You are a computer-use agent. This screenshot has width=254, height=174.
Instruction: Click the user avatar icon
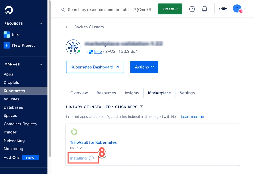coord(237,9)
